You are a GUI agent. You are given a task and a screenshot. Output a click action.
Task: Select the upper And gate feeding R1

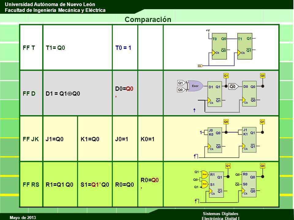point(205,174)
